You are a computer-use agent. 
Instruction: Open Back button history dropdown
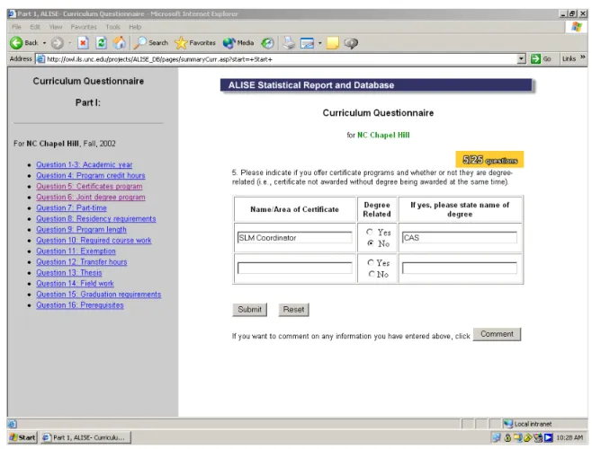44,43
